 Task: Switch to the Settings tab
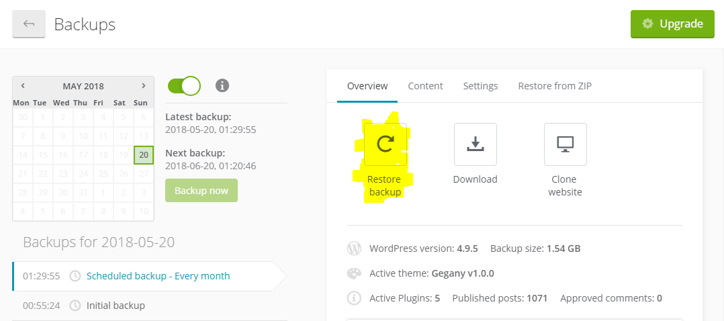click(x=480, y=86)
